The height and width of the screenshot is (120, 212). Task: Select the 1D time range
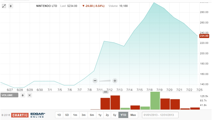click(x=59, y=115)
